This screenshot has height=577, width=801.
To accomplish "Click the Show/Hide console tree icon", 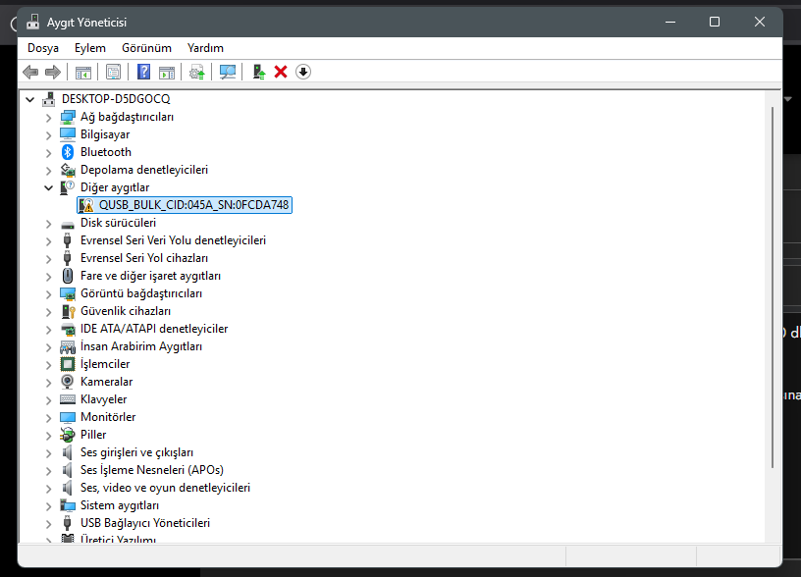I will 83,72.
